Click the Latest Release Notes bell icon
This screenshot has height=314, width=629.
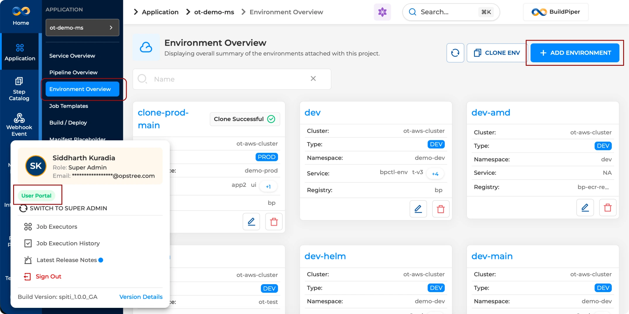[28, 260]
